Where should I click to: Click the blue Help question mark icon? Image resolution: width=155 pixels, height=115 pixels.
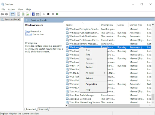pos(33,14)
